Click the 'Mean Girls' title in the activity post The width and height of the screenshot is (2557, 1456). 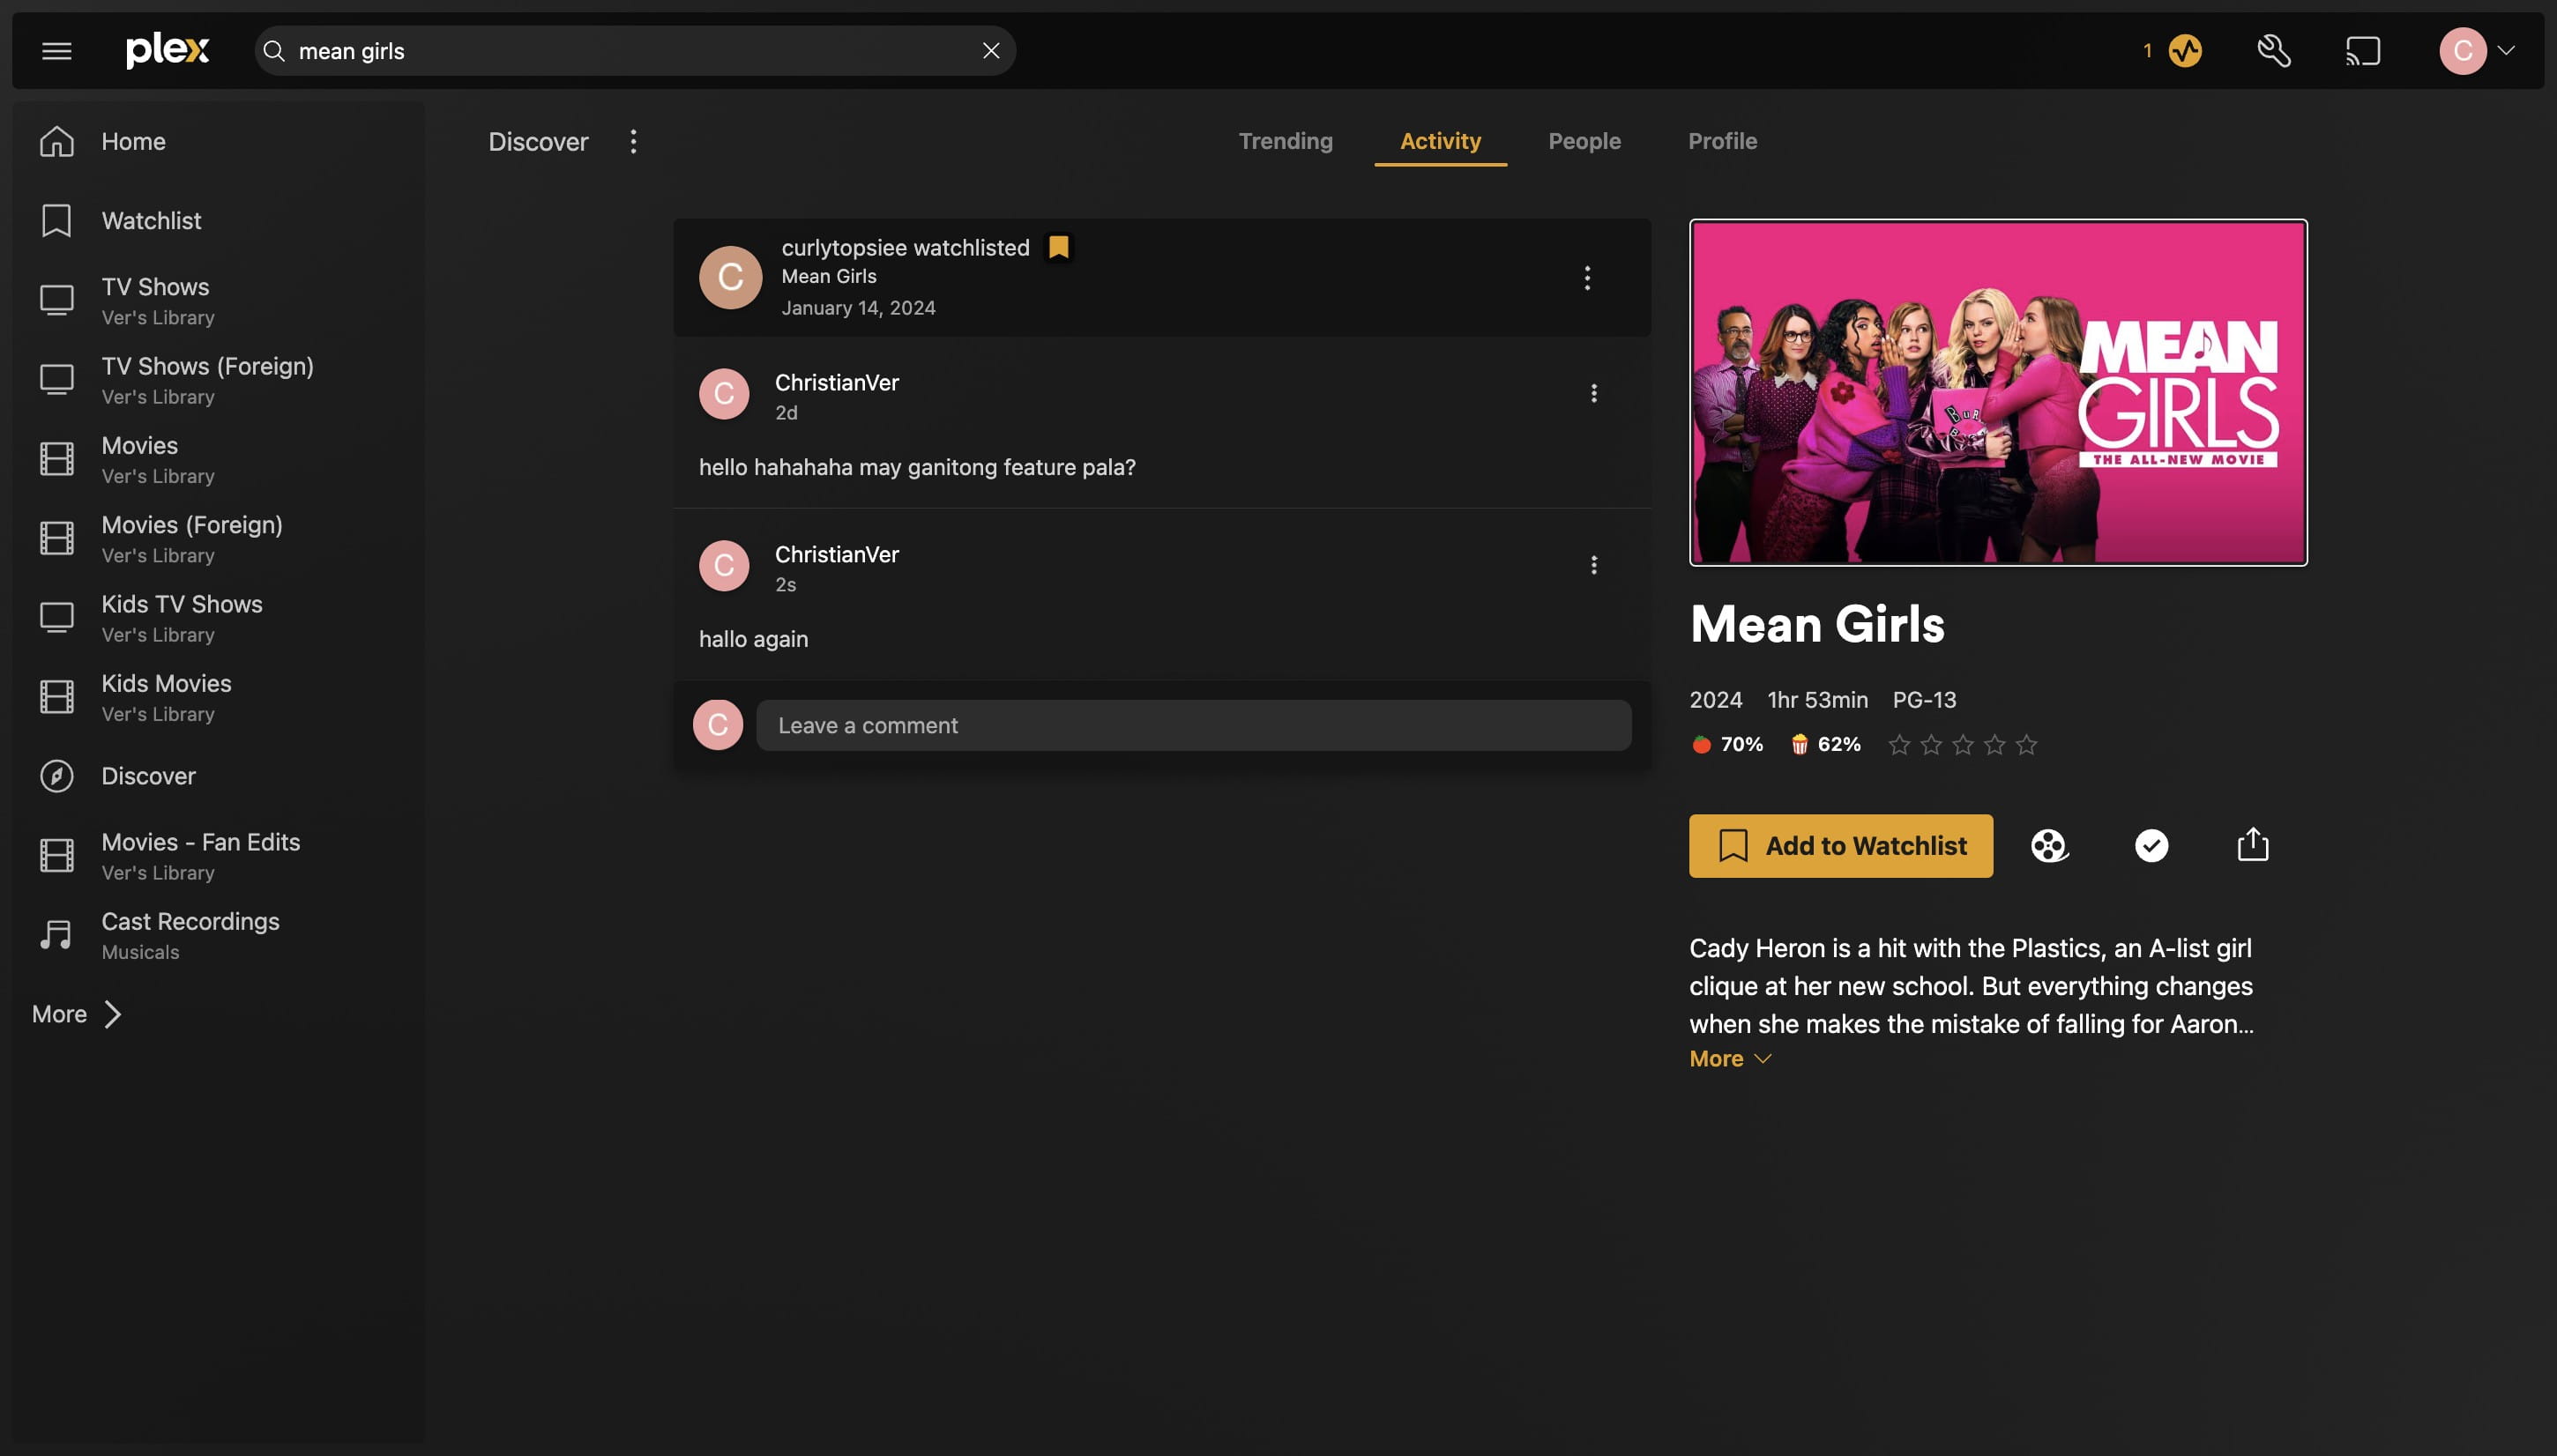click(x=828, y=277)
